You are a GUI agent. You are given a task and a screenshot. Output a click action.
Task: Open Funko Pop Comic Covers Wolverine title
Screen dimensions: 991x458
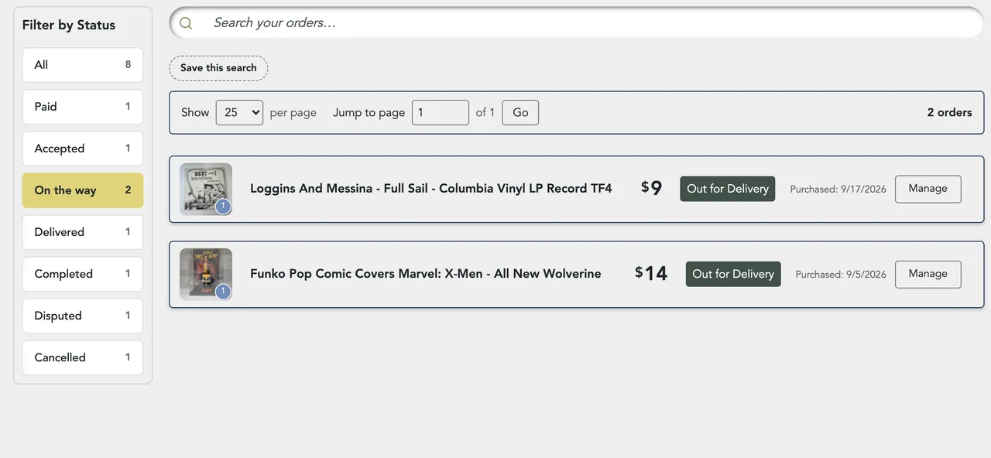click(426, 273)
